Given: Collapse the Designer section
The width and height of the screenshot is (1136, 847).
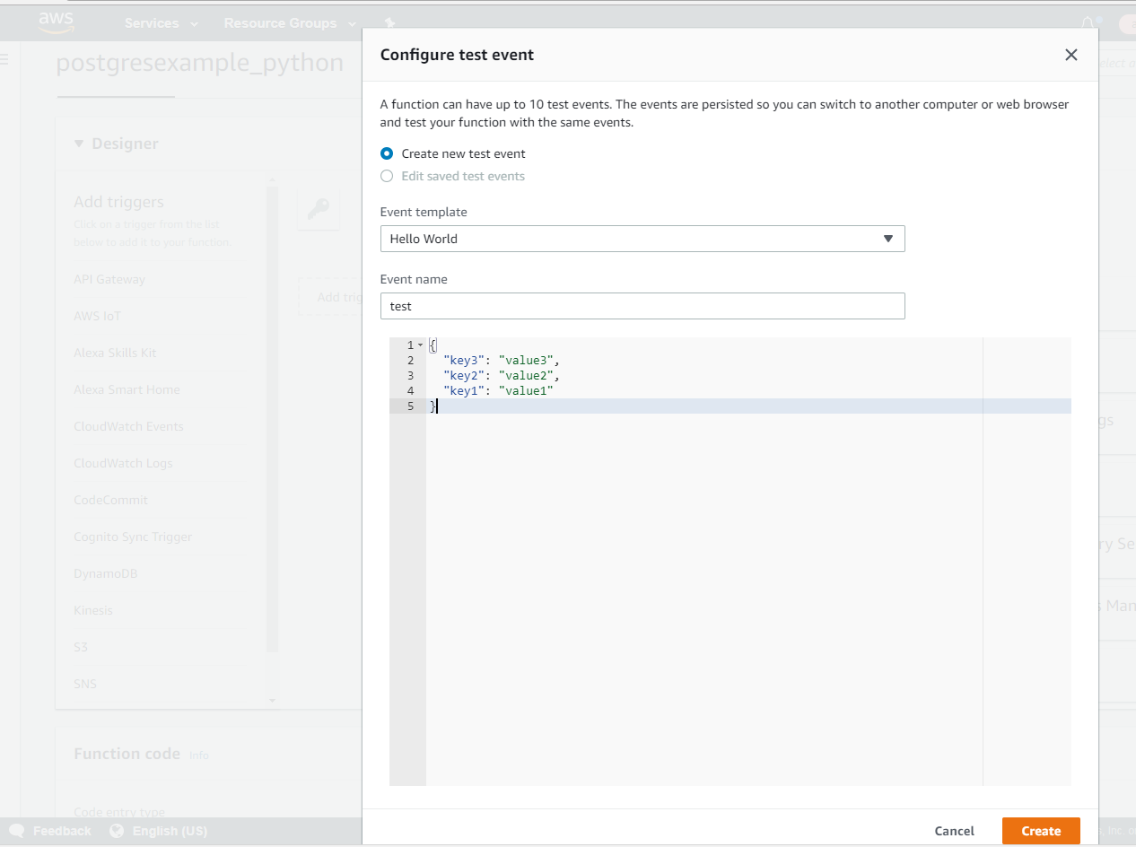Looking at the screenshot, I should 79,144.
